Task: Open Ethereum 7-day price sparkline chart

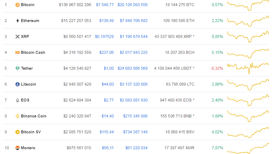Action: point(248,21)
